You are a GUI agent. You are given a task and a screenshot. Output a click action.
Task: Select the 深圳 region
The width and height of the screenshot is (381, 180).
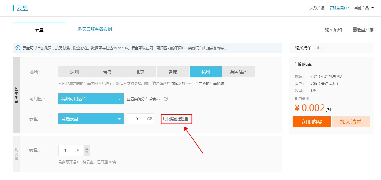coord(74,72)
